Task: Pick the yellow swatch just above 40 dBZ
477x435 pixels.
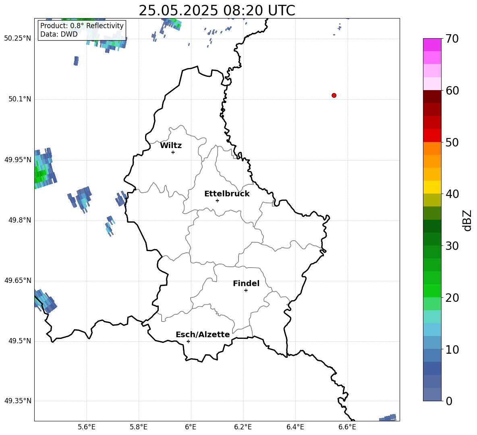Action: 432,187
